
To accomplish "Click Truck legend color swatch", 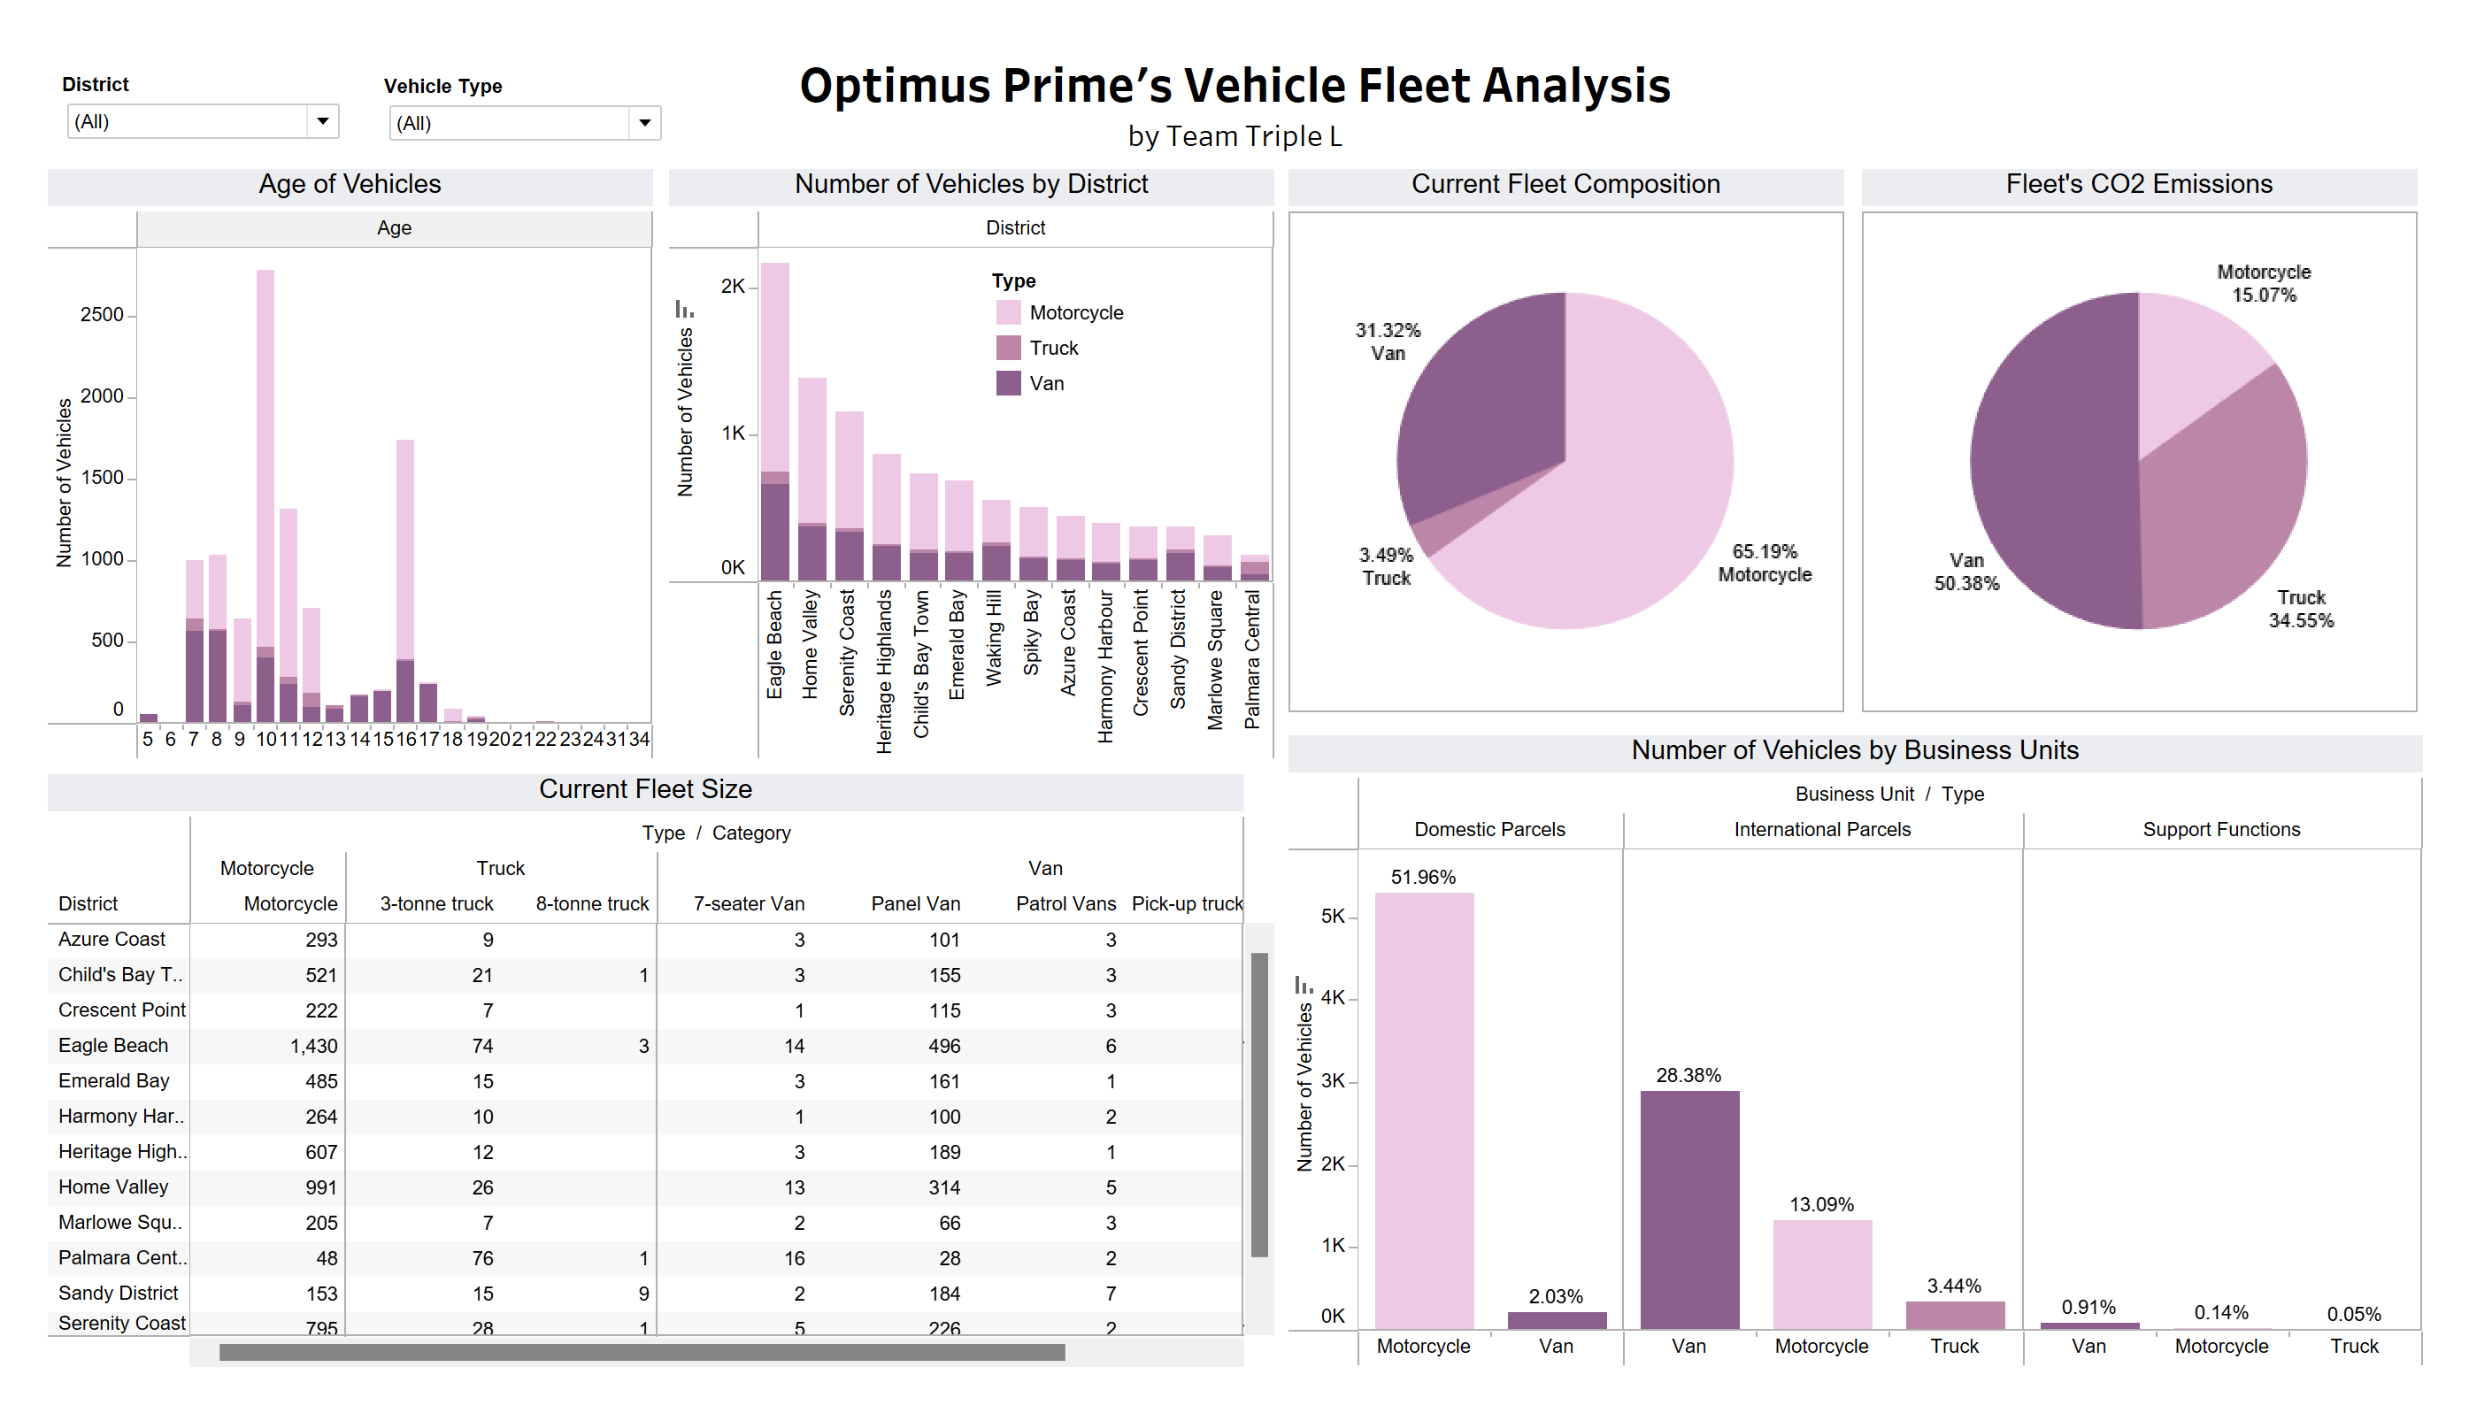I will coord(1008,348).
